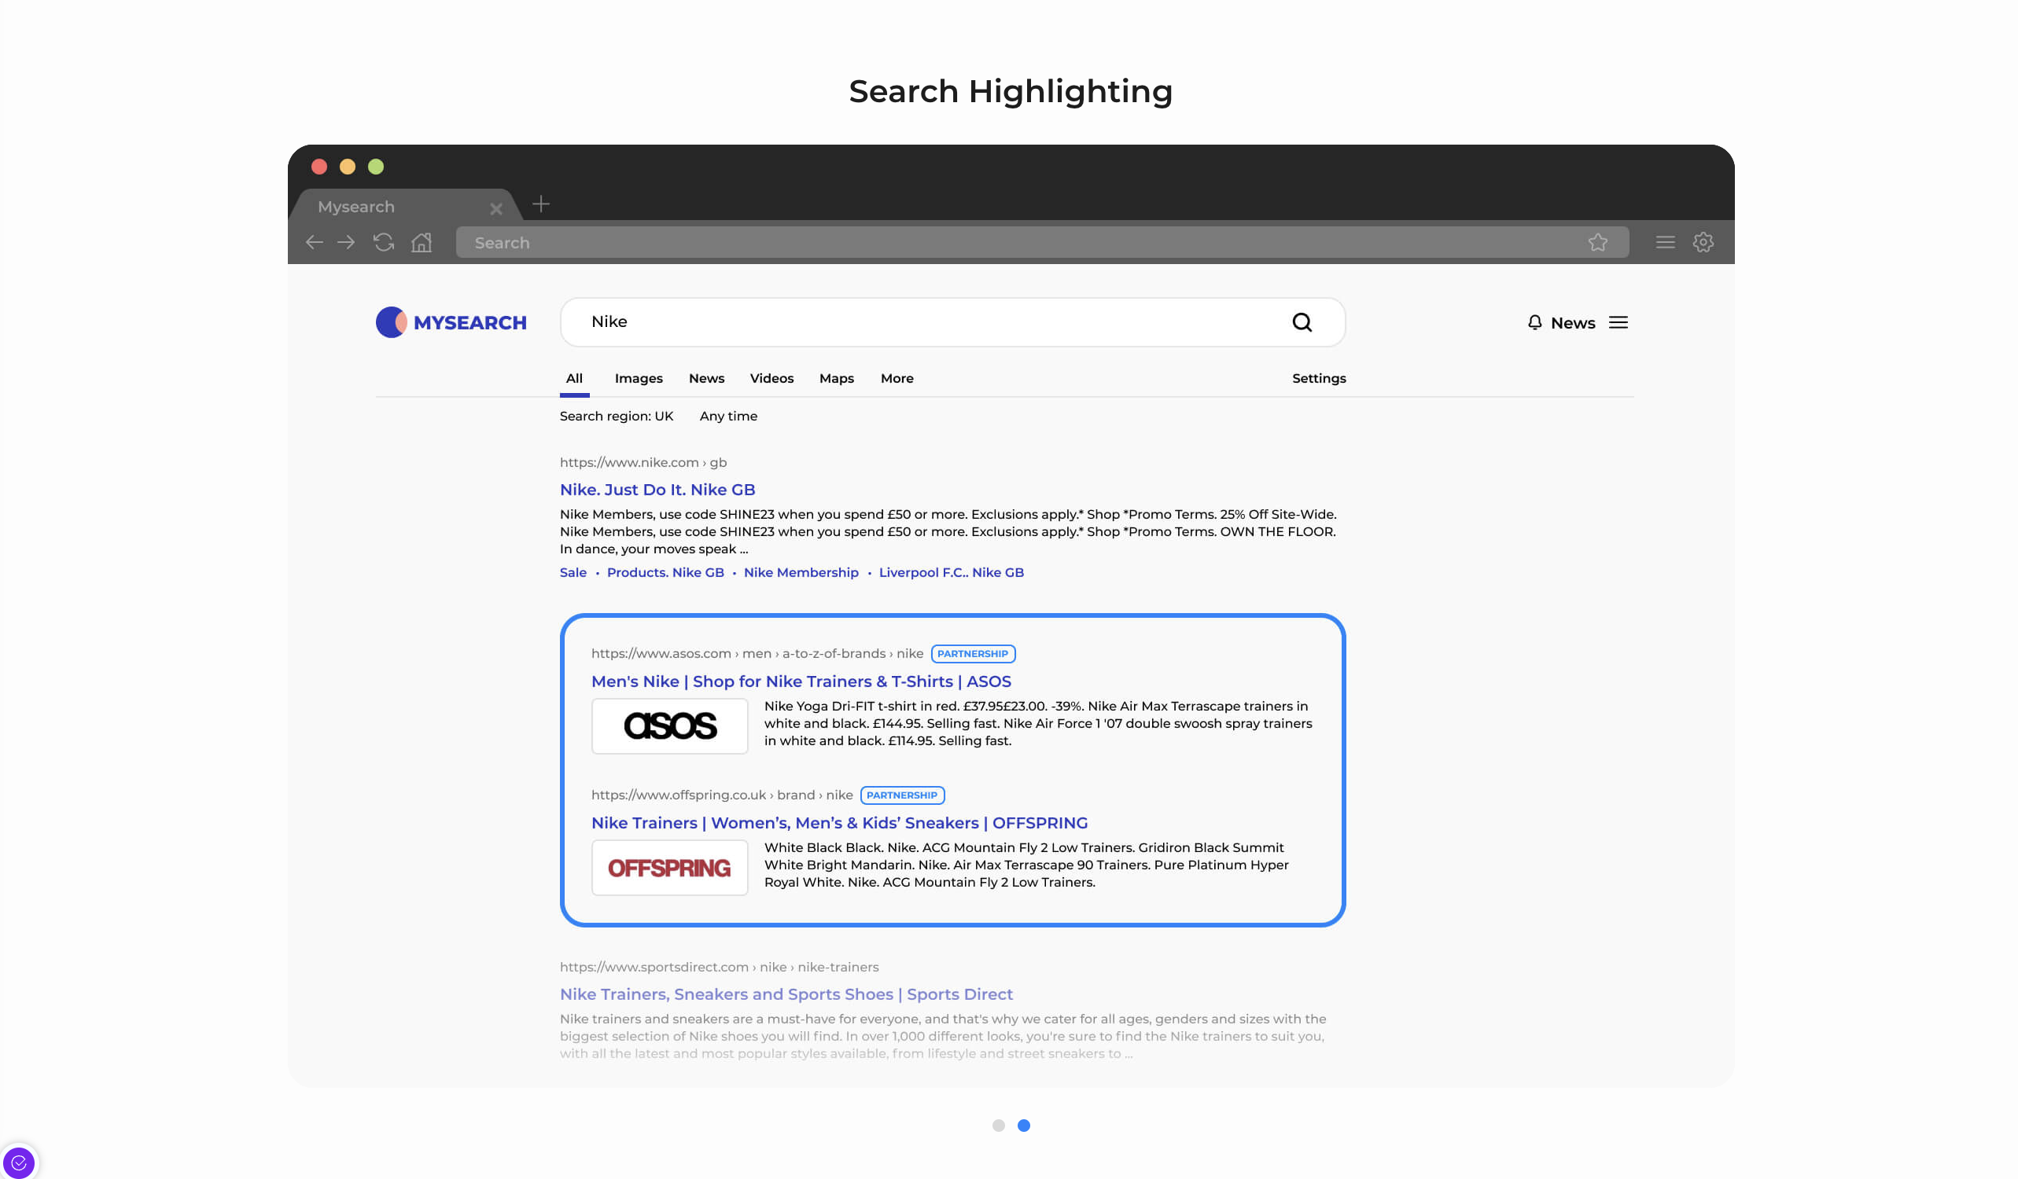Image resolution: width=2018 pixels, height=1179 pixels.
Task: Click the asos.com breadcrumb URL
Action: pos(757,654)
